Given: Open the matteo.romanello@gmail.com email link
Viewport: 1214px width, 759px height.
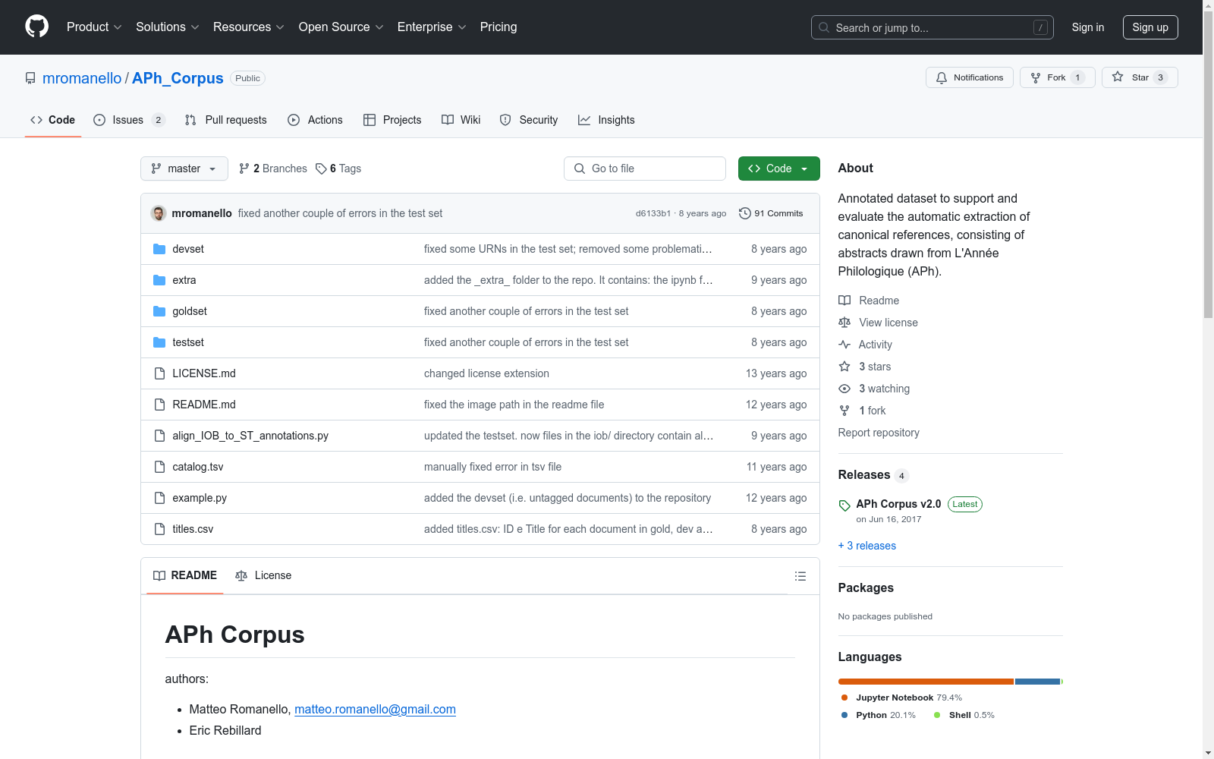Looking at the screenshot, I should click(x=375, y=709).
